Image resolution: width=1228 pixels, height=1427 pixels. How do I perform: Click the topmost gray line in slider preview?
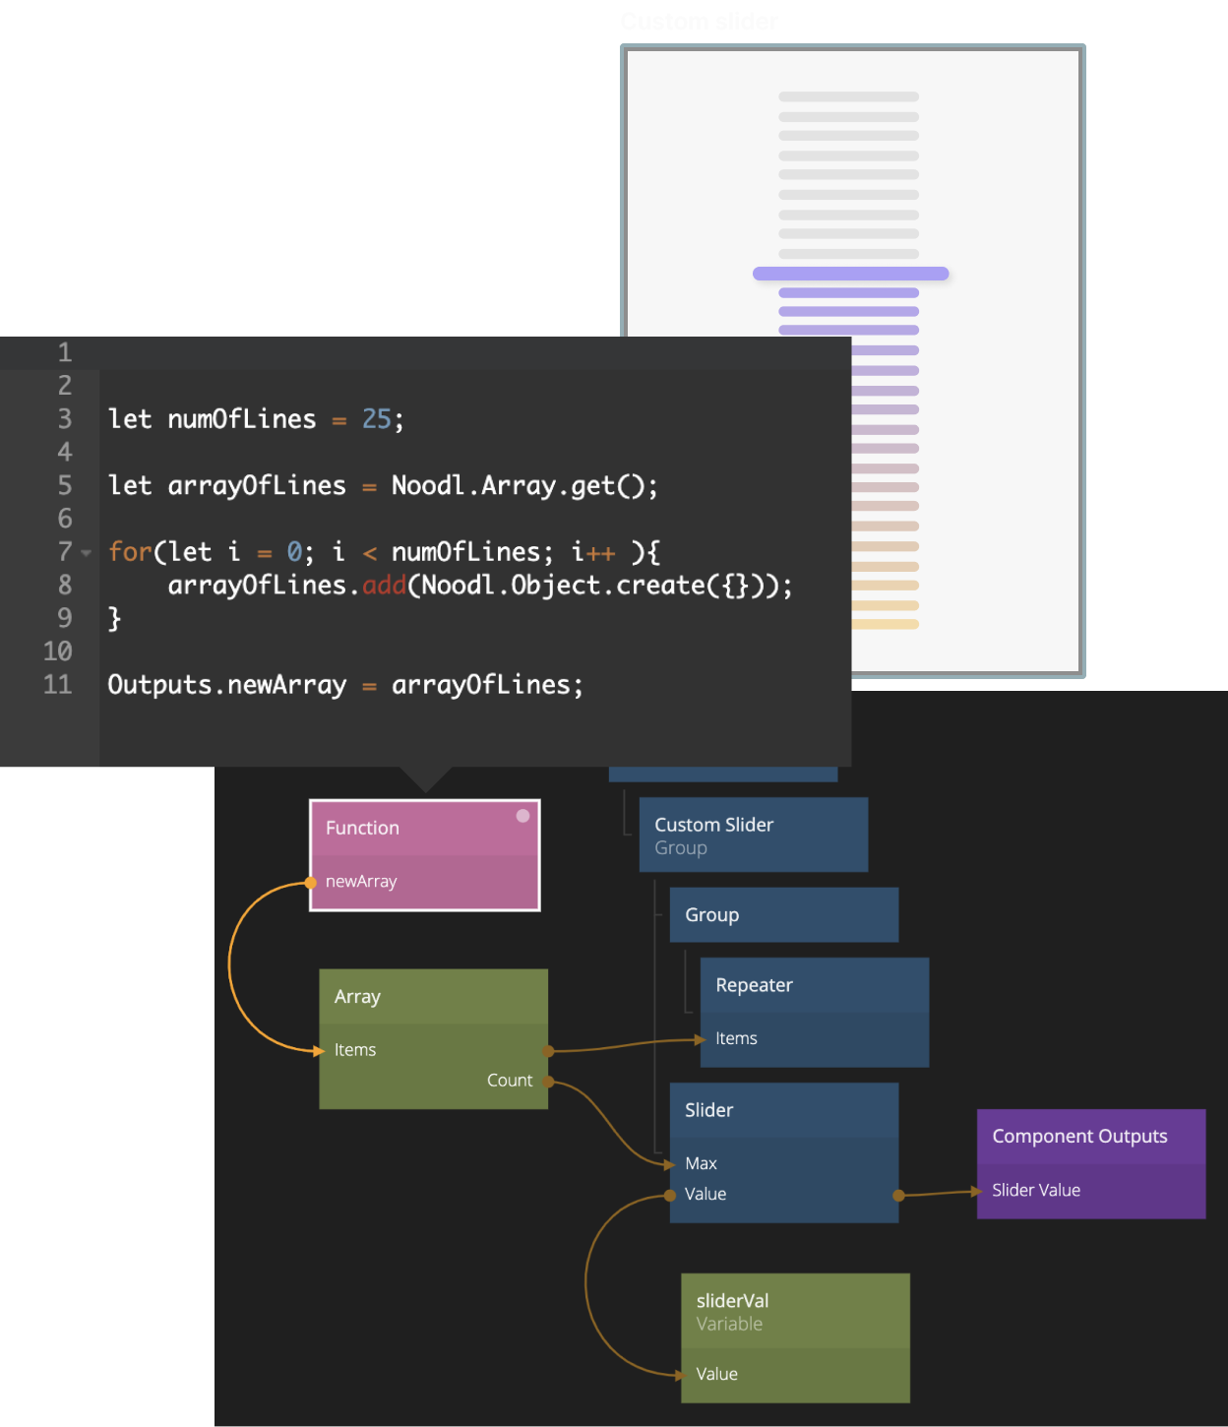[x=848, y=96]
